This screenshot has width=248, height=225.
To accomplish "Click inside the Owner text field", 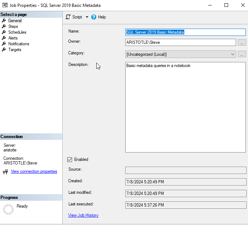I will tap(180, 42).
